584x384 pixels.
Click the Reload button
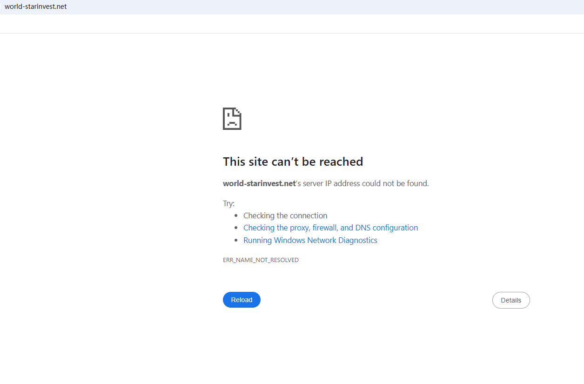click(x=242, y=300)
